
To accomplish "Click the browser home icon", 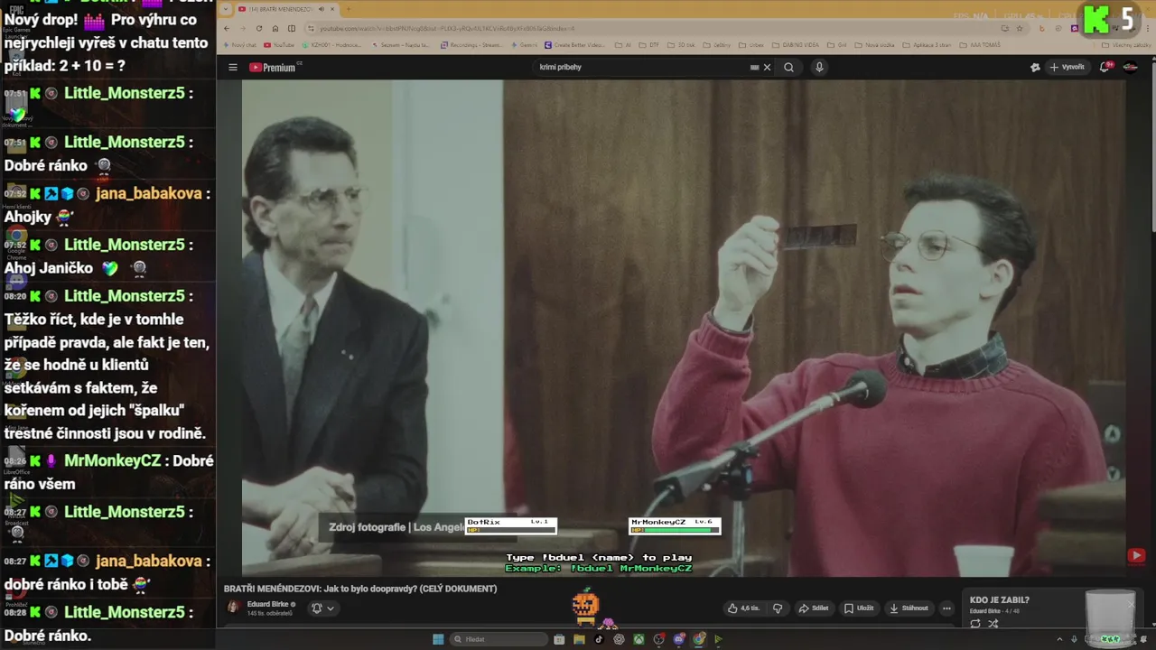I will pyautogui.click(x=275, y=28).
